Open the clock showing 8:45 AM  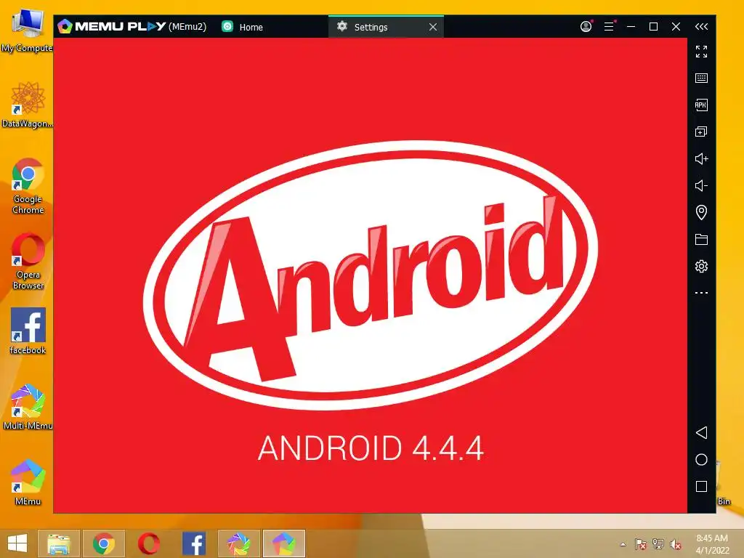click(x=712, y=543)
